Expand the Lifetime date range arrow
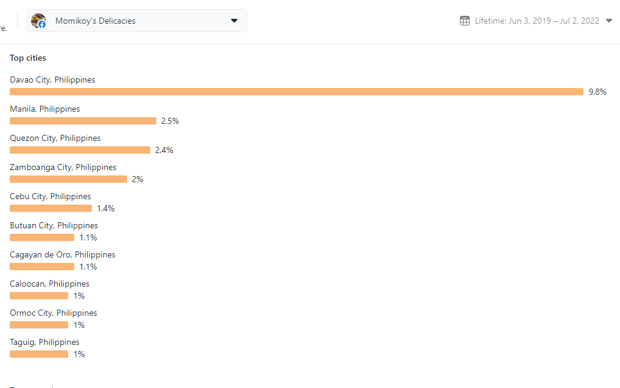 pos(609,21)
